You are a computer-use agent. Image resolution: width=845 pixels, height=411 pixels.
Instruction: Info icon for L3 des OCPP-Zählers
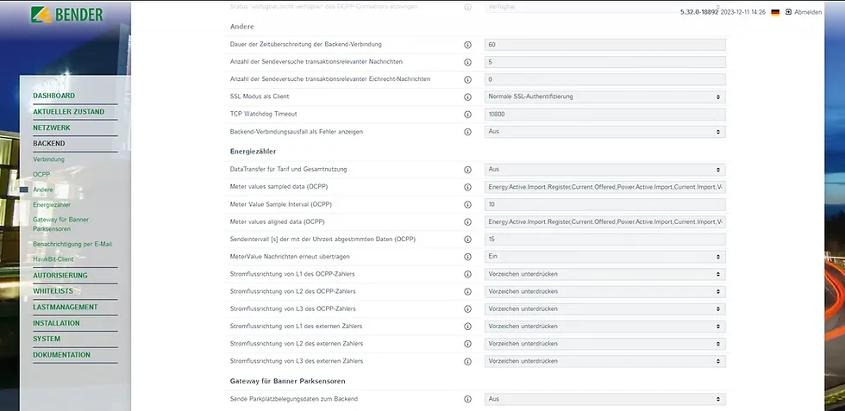[467, 309]
